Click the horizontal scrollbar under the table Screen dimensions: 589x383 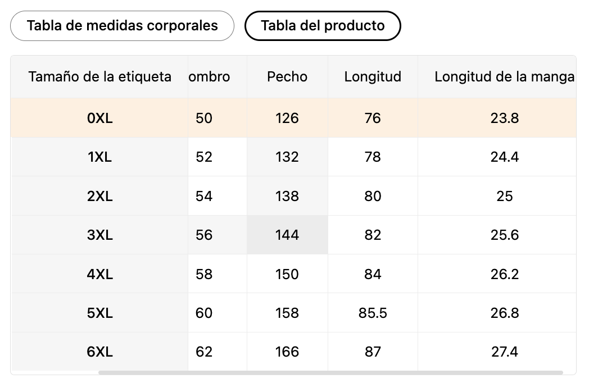tap(330, 372)
